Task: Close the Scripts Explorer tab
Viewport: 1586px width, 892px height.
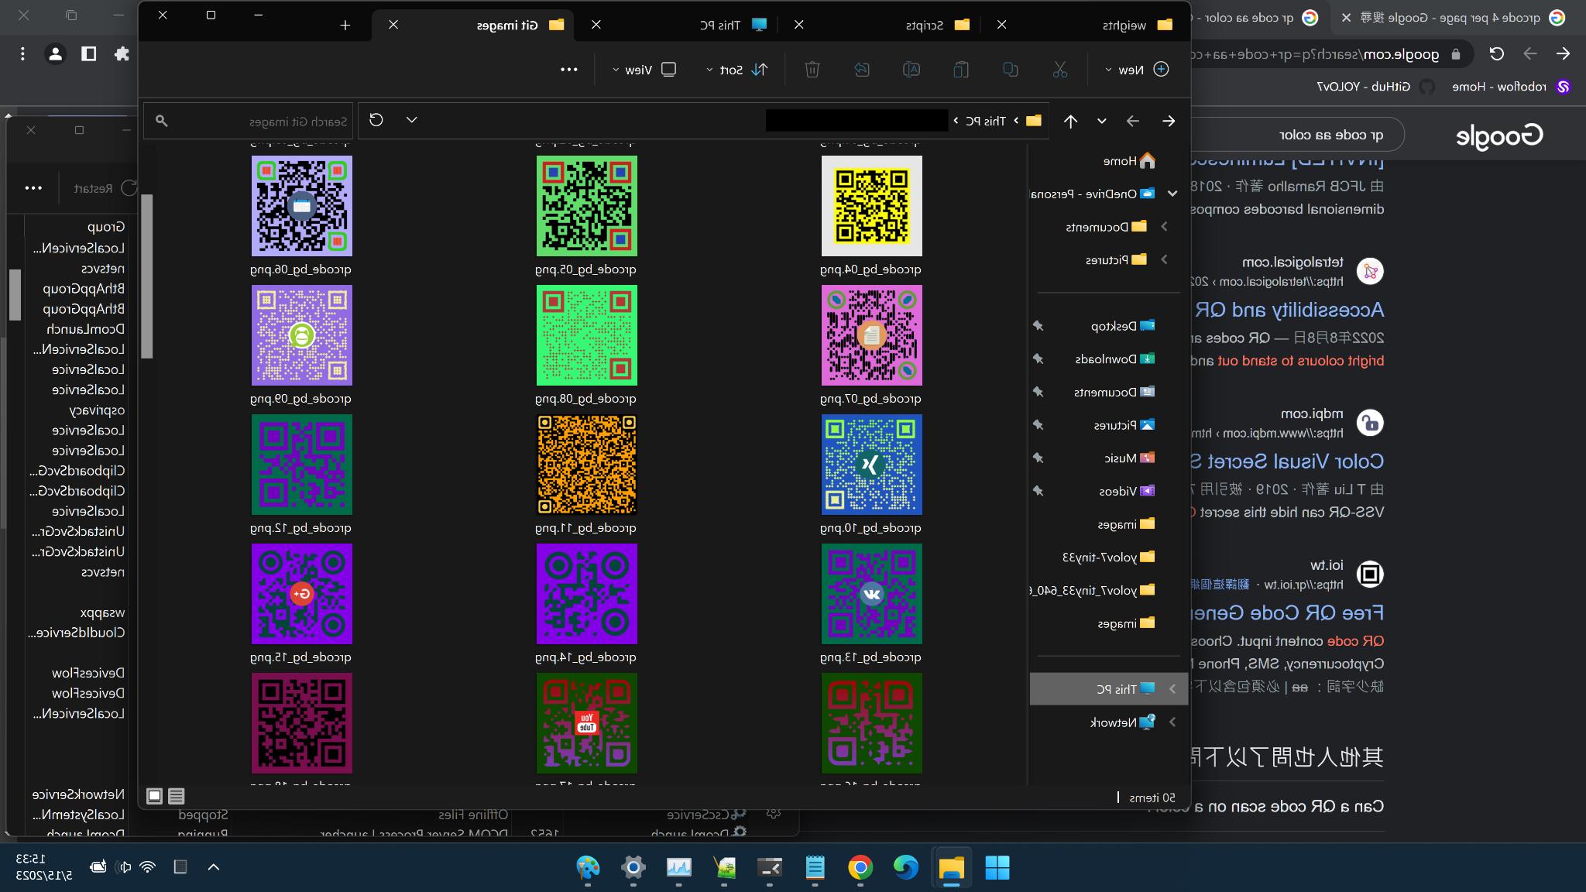Action: pyautogui.click(x=798, y=25)
